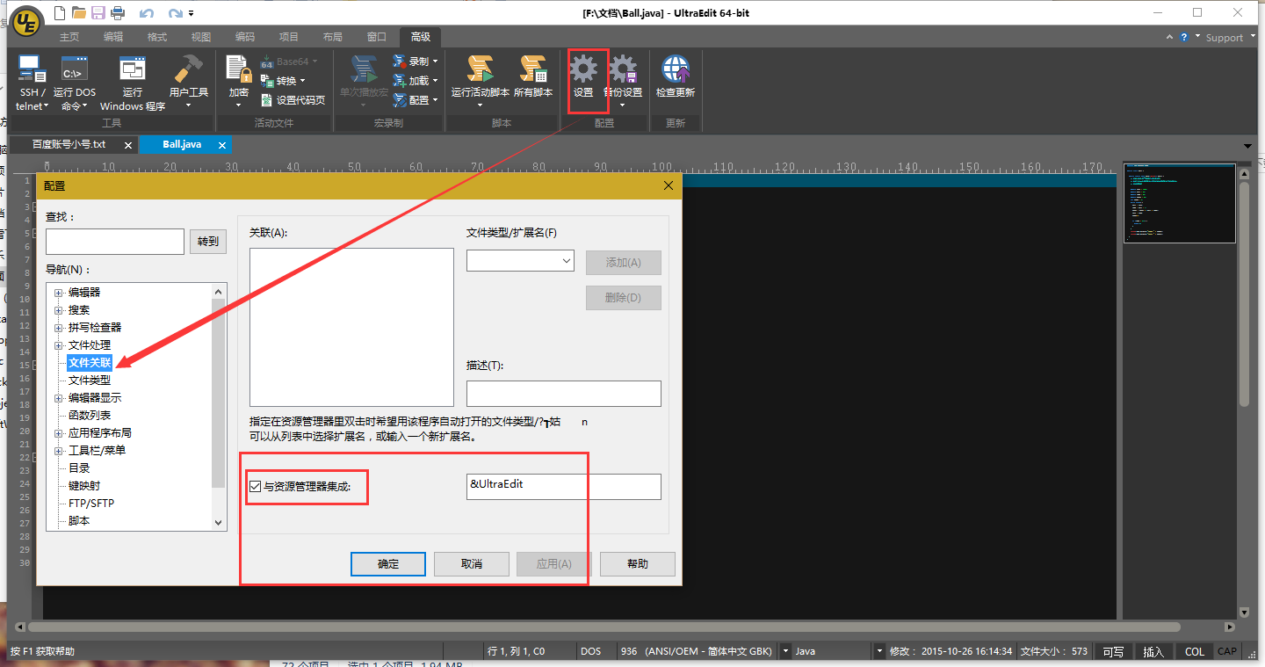Collapse ribbon with the up chevron
The width and height of the screenshot is (1265, 667).
(x=1169, y=37)
